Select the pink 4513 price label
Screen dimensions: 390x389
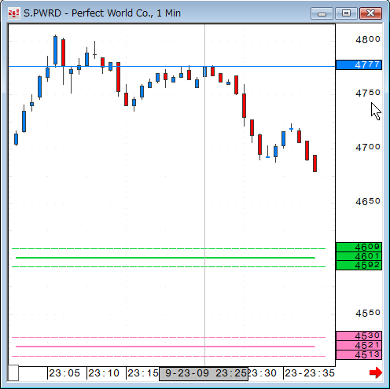click(x=359, y=354)
